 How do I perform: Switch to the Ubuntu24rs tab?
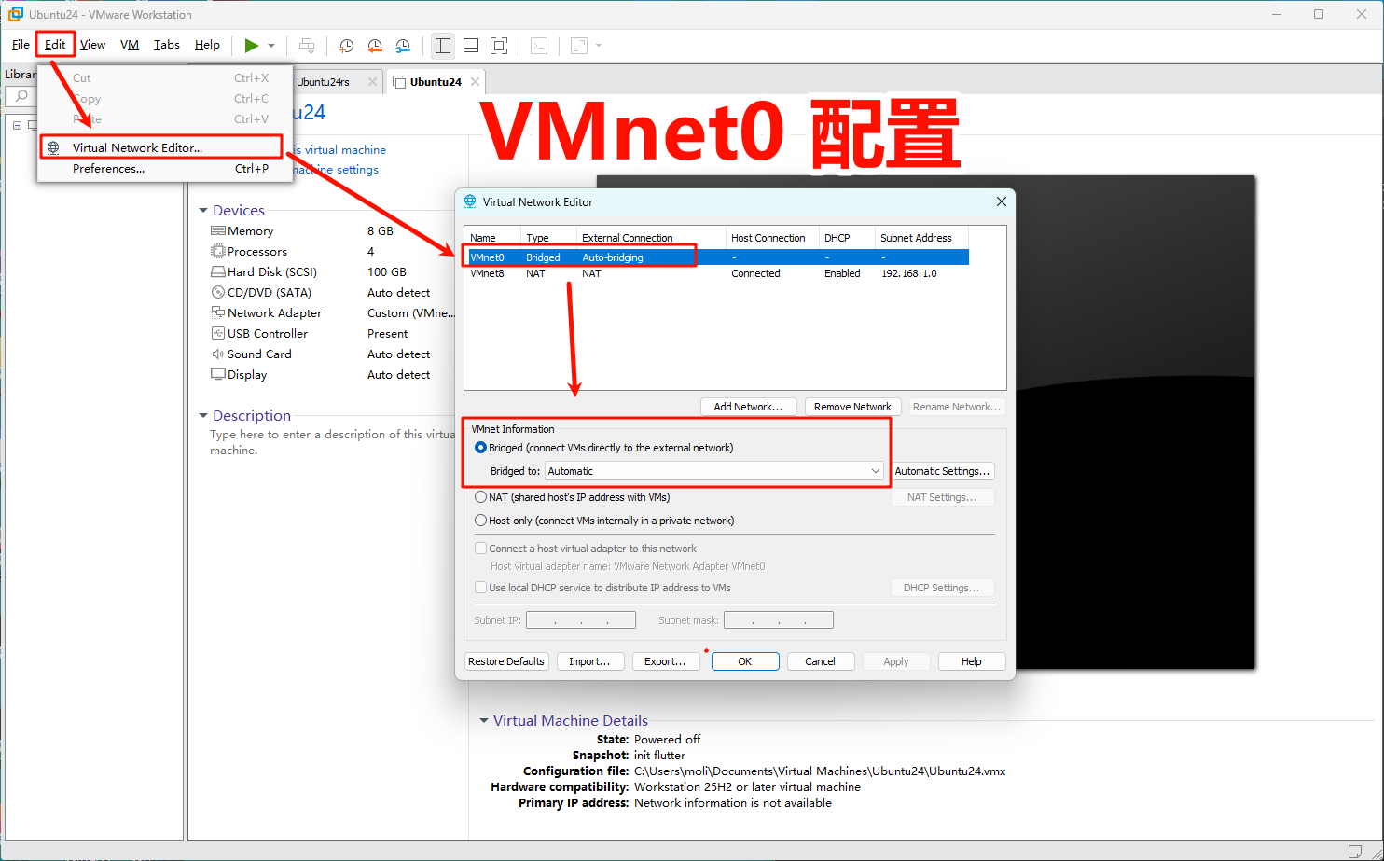323,82
